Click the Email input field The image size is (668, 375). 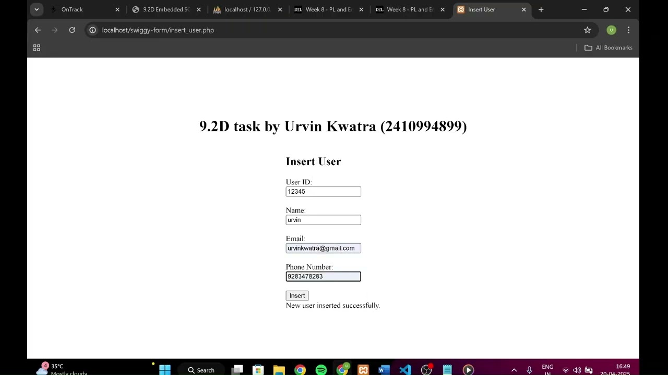(323, 248)
